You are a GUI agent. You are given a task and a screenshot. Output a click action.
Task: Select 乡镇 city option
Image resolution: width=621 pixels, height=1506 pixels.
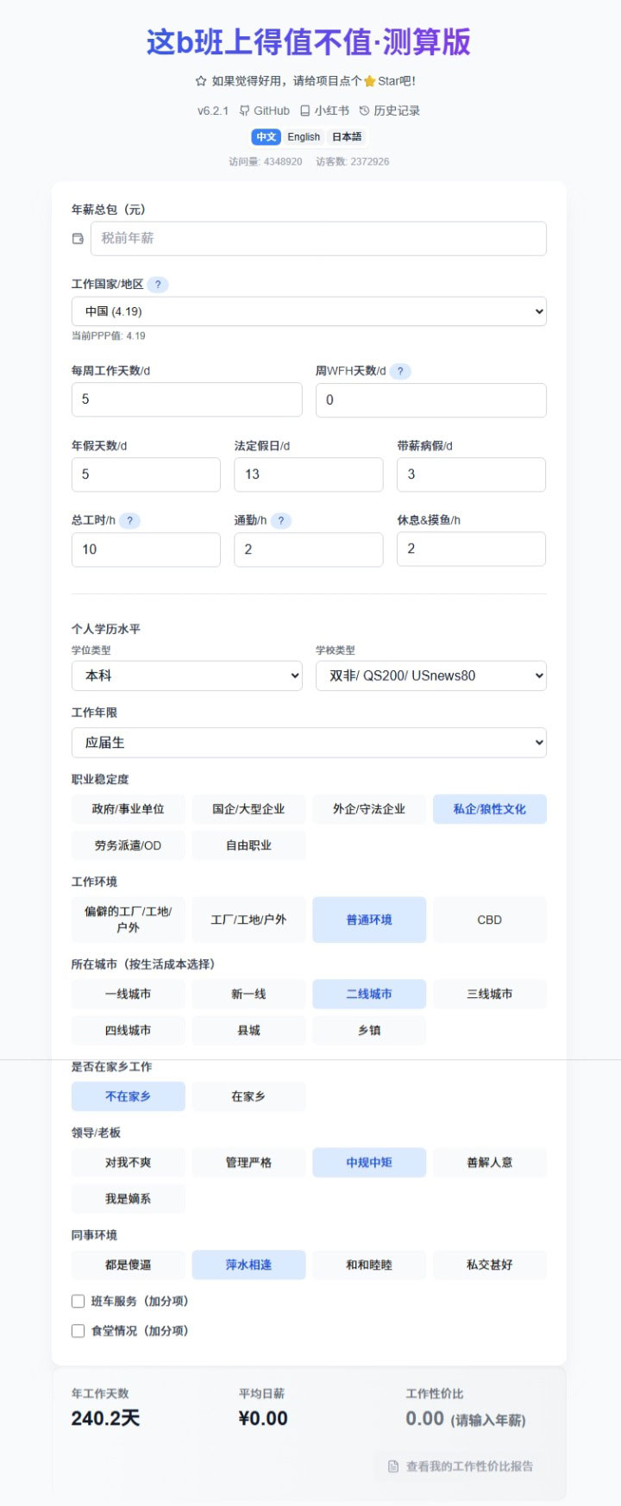point(369,1030)
